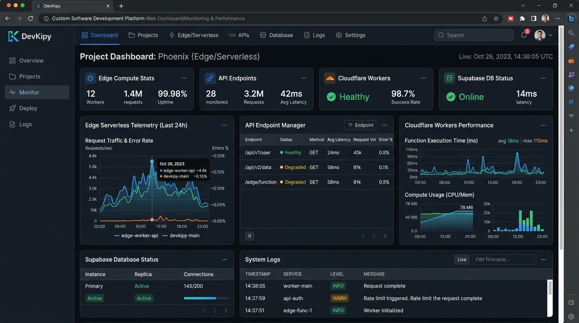Bookmark this page with the star icon

tap(496, 19)
